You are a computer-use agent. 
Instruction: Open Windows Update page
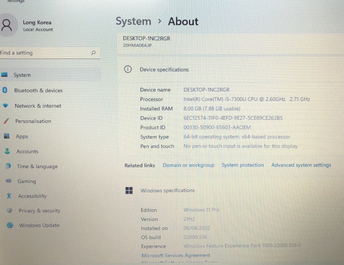tap(39, 225)
